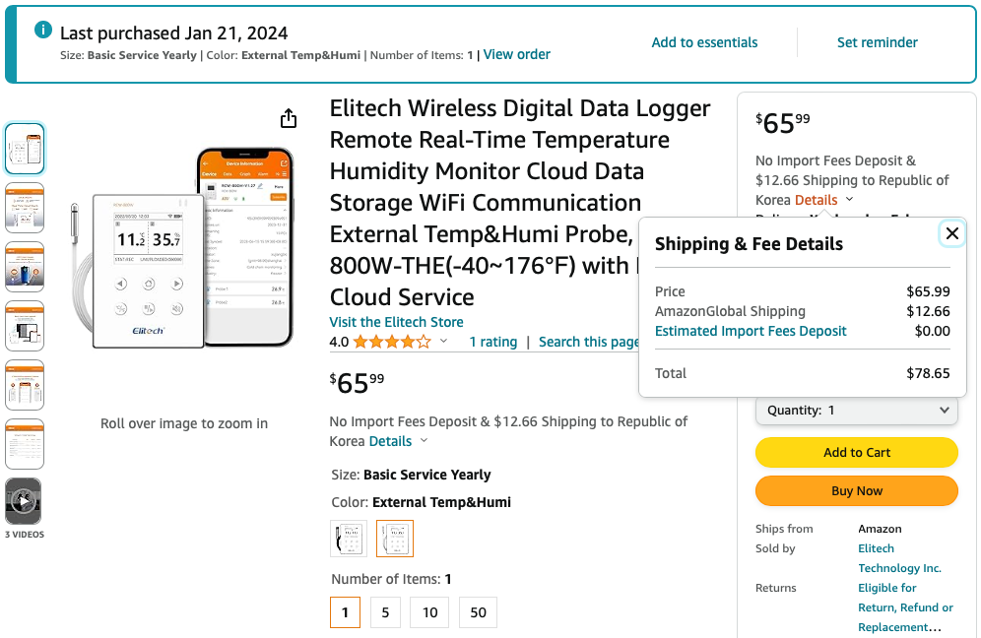981x638 pixels.
Task: Play the product videos thumbnail
Action: 24,501
